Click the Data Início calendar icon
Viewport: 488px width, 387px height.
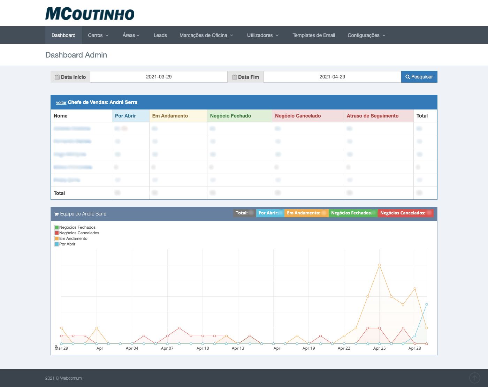tap(57, 77)
